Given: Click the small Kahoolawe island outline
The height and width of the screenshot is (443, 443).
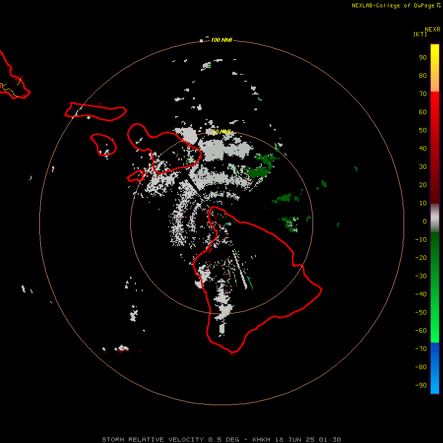Looking at the screenshot, I should [136, 176].
